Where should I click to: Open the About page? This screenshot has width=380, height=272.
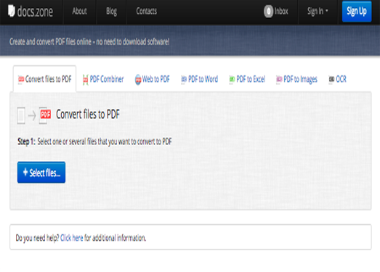[x=79, y=11]
